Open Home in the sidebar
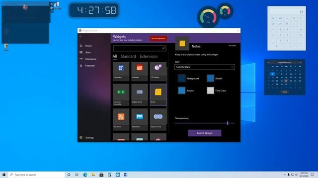318x178 pixels. click(x=88, y=46)
